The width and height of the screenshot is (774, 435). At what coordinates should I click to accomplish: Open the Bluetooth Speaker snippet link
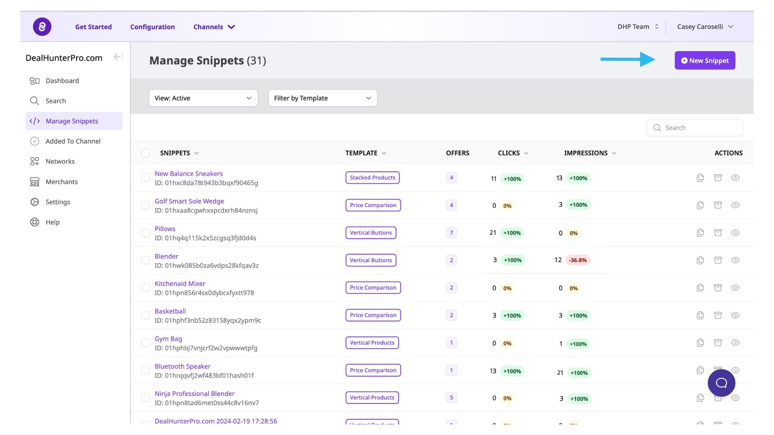coord(183,366)
